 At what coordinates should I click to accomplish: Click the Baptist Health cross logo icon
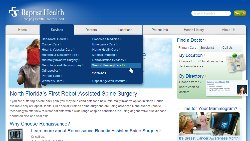pyautogui.click(x=14, y=12)
